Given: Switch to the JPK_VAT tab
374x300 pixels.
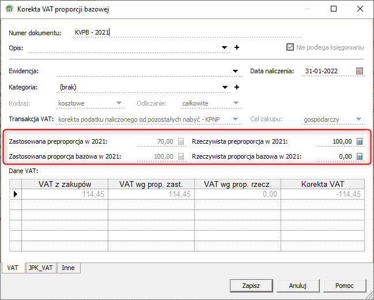Looking at the screenshot, I should coord(41,268).
